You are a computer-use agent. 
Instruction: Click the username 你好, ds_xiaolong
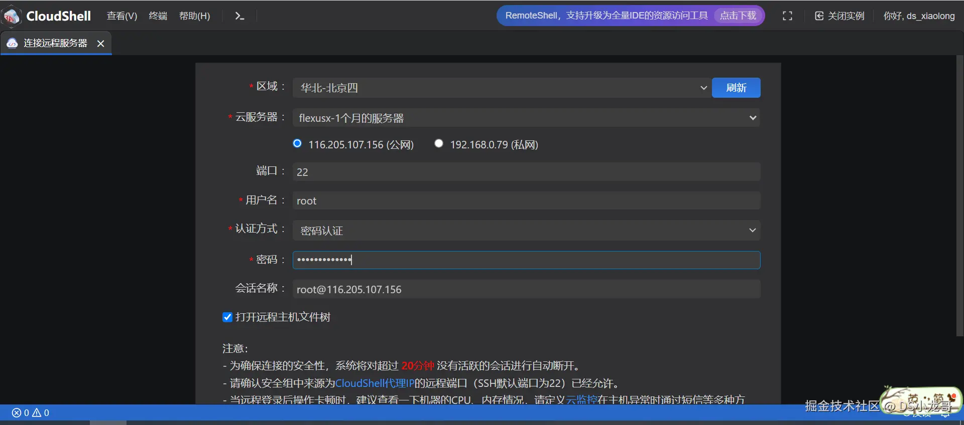tap(919, 16)
